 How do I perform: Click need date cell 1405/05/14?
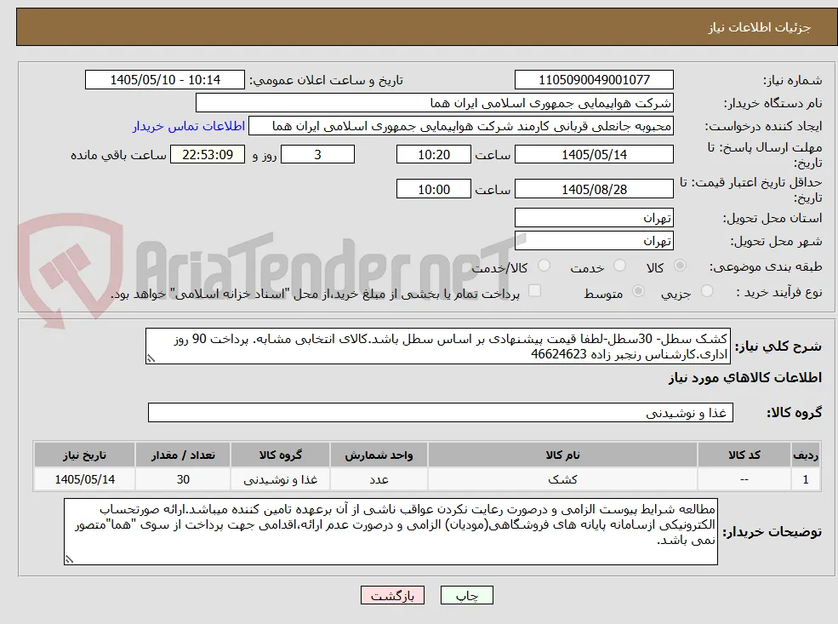[x=84, y=479]
